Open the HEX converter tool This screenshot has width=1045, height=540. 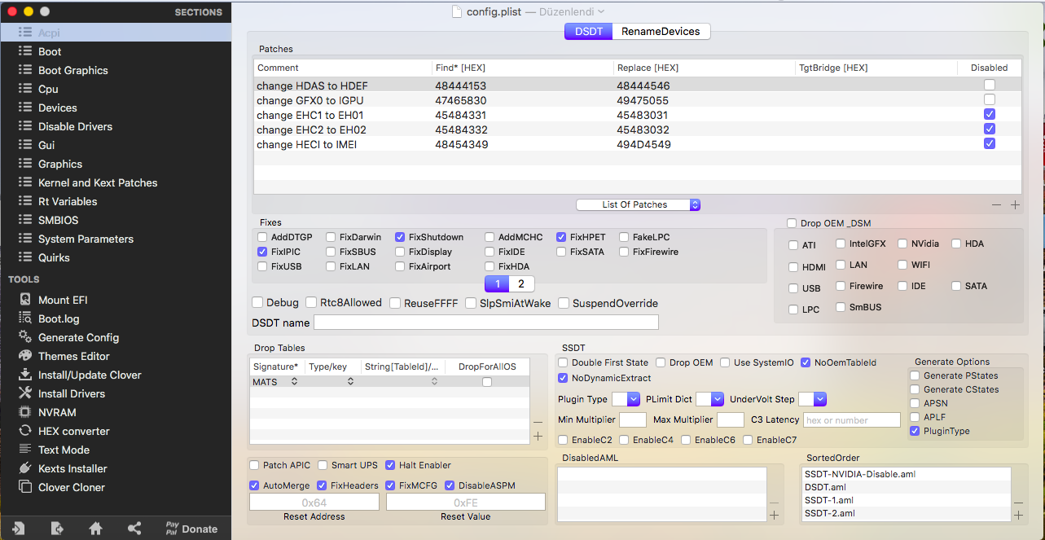[73, 431]
